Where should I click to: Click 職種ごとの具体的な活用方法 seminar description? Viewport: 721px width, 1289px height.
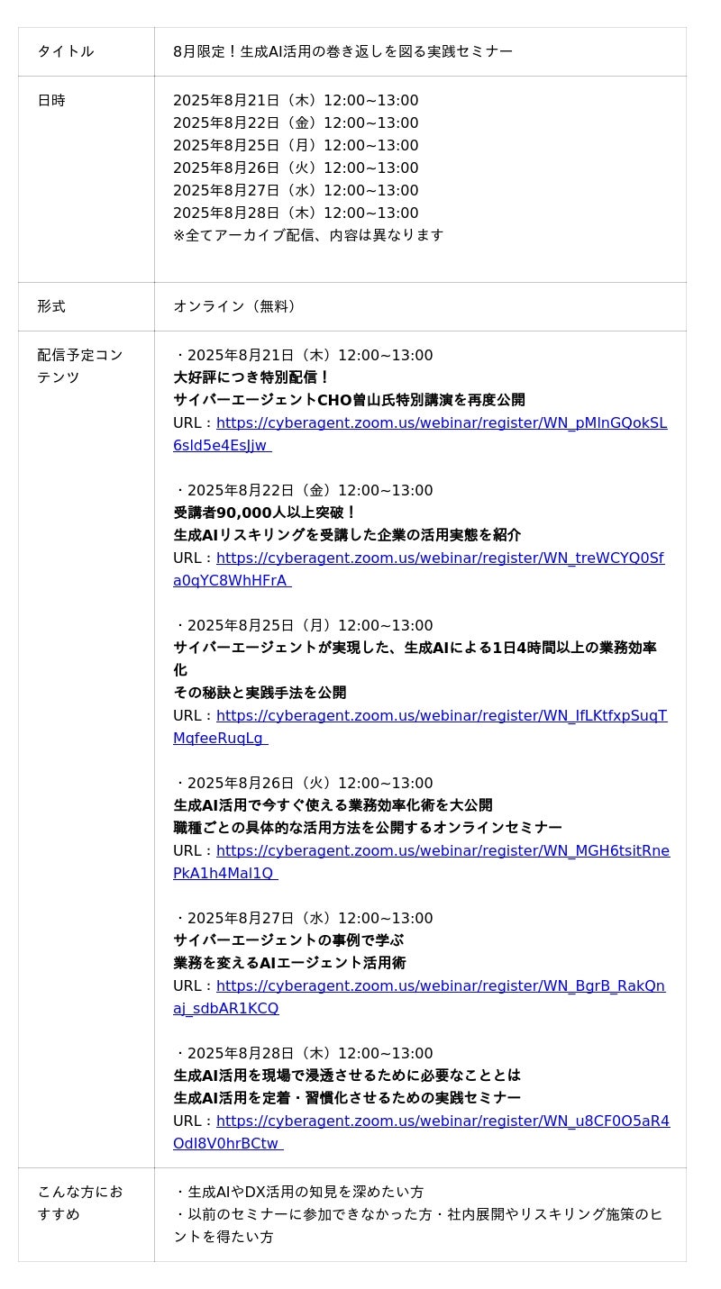(x=368, y=828)
